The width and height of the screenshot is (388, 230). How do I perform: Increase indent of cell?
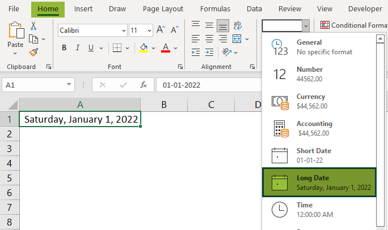tap(209, 52)
